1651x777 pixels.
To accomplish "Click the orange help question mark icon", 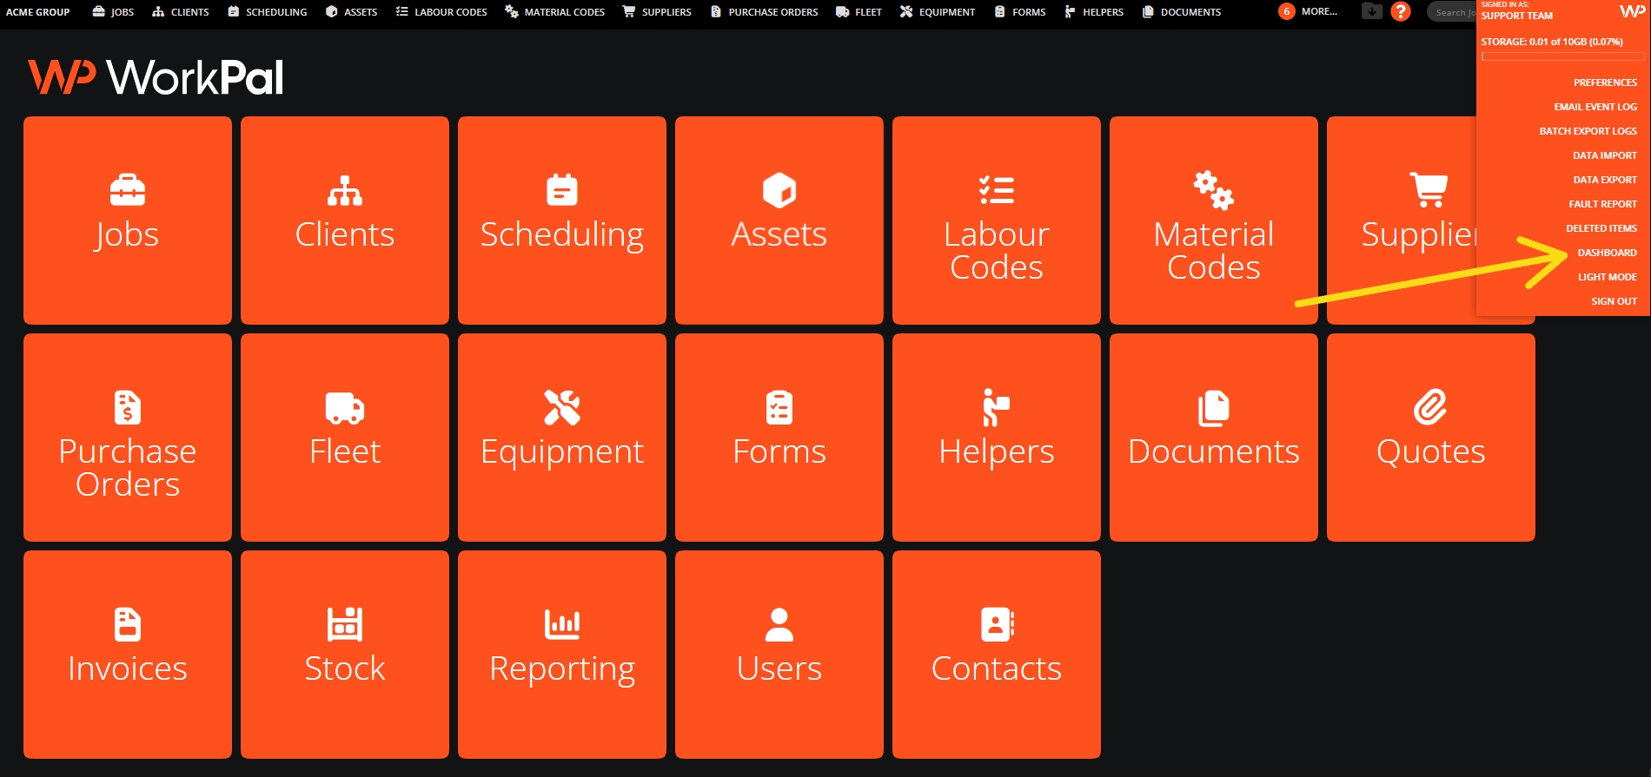I will (1401, 11).
